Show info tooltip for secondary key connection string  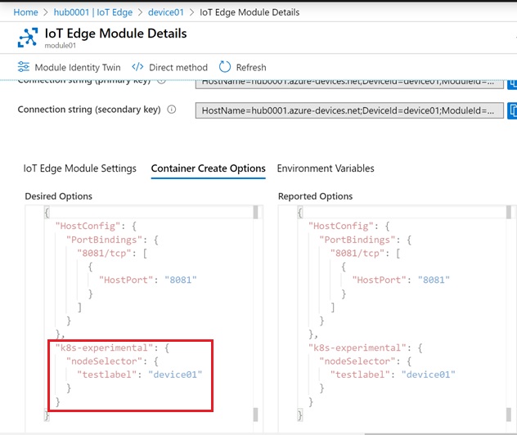click(x=172, y=110)
